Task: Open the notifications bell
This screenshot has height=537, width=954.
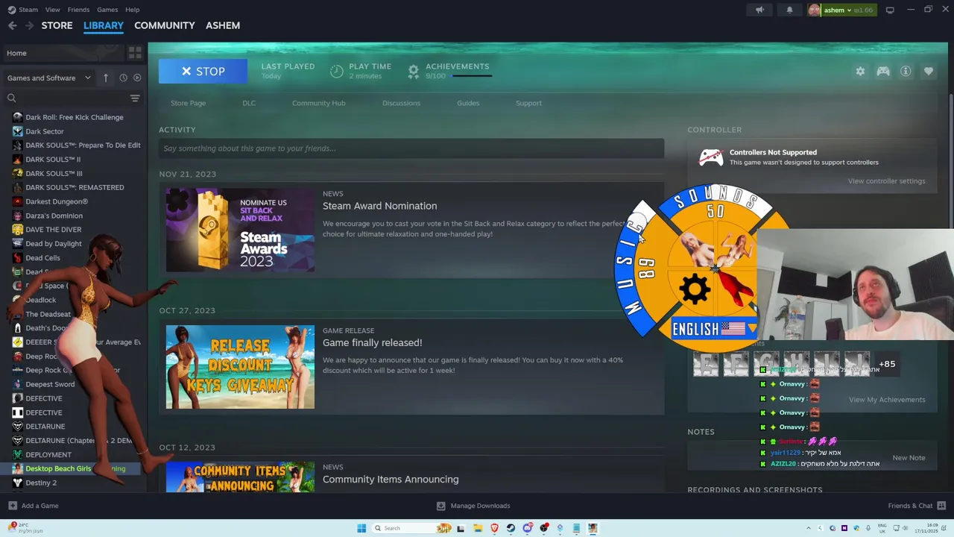Action: (x=789, y=10)
